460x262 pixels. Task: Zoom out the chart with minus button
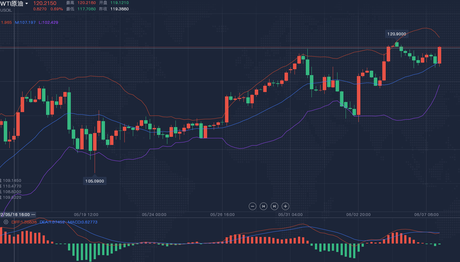pyautogui.click(x=253, y=206)
